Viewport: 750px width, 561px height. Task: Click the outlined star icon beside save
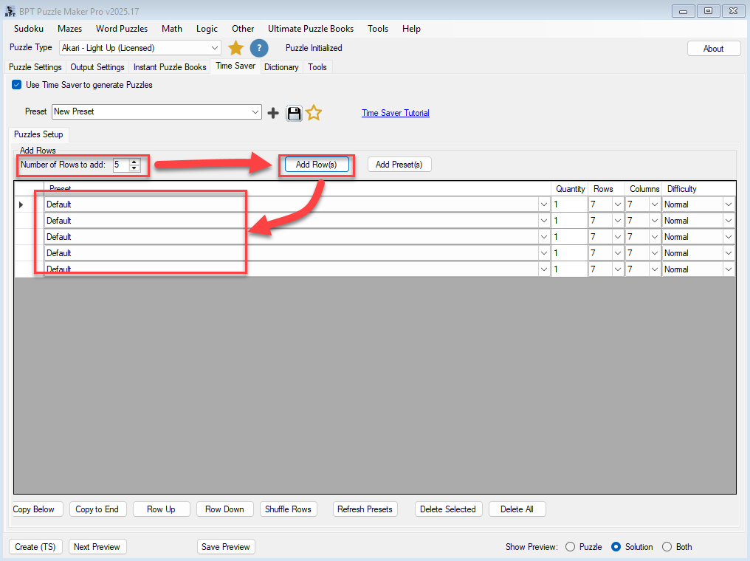click(x=314, y=113)
